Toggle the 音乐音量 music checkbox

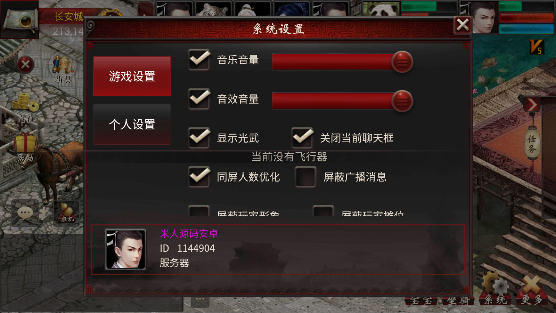point(199,60)
